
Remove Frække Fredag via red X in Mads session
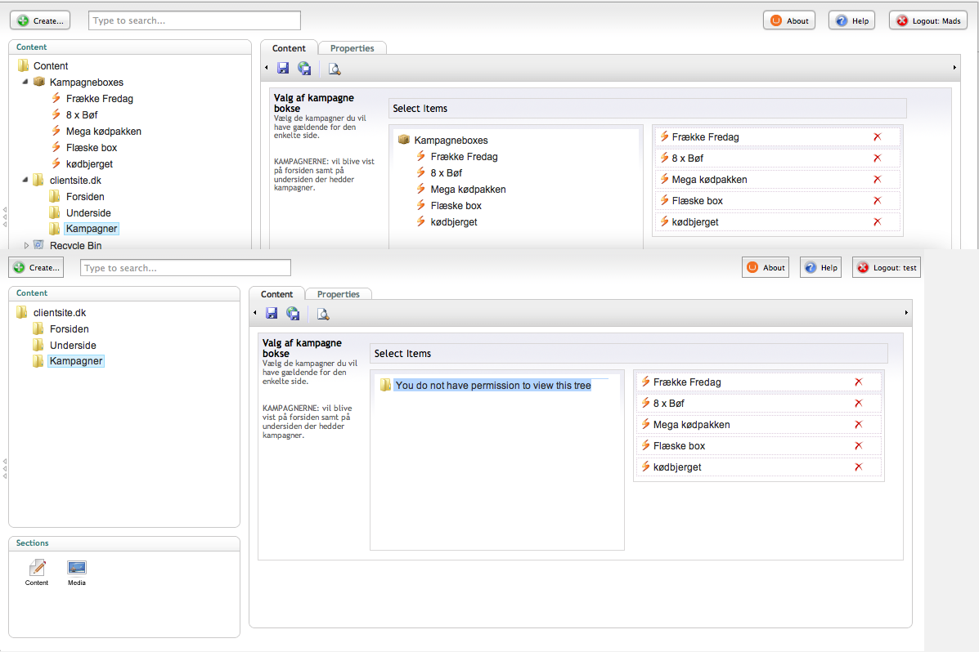tap(877, 137)
